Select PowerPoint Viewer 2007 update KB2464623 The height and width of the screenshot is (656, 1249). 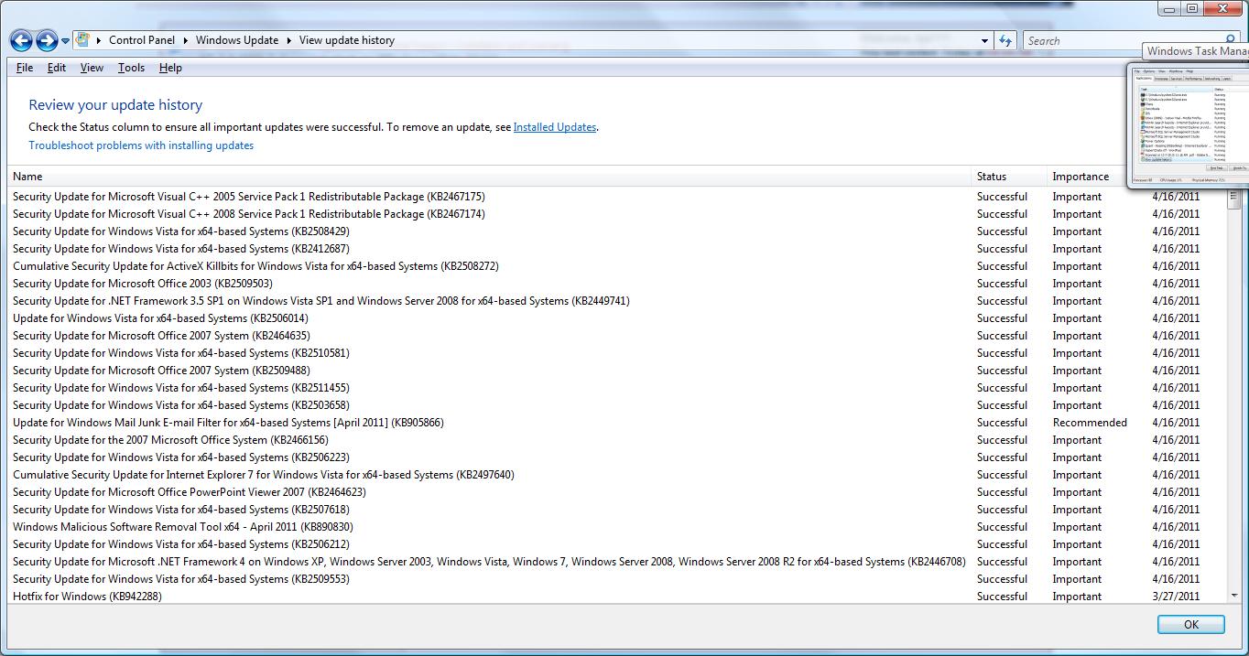[617, 492]
